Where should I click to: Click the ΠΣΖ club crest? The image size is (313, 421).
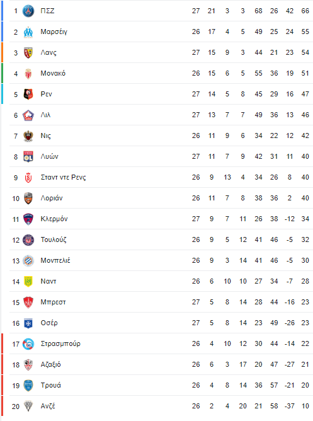click(x=28, y=11)
